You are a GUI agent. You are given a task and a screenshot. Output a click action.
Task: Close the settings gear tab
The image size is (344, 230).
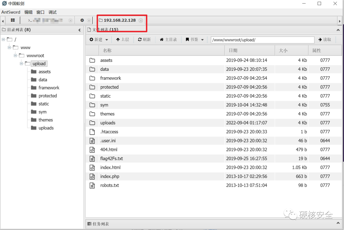[89, 20]
